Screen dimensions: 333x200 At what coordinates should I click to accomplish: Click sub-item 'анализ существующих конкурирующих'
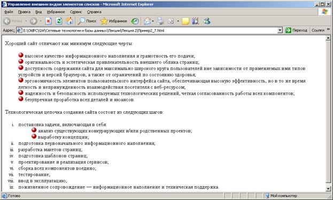tap(82, 131)
